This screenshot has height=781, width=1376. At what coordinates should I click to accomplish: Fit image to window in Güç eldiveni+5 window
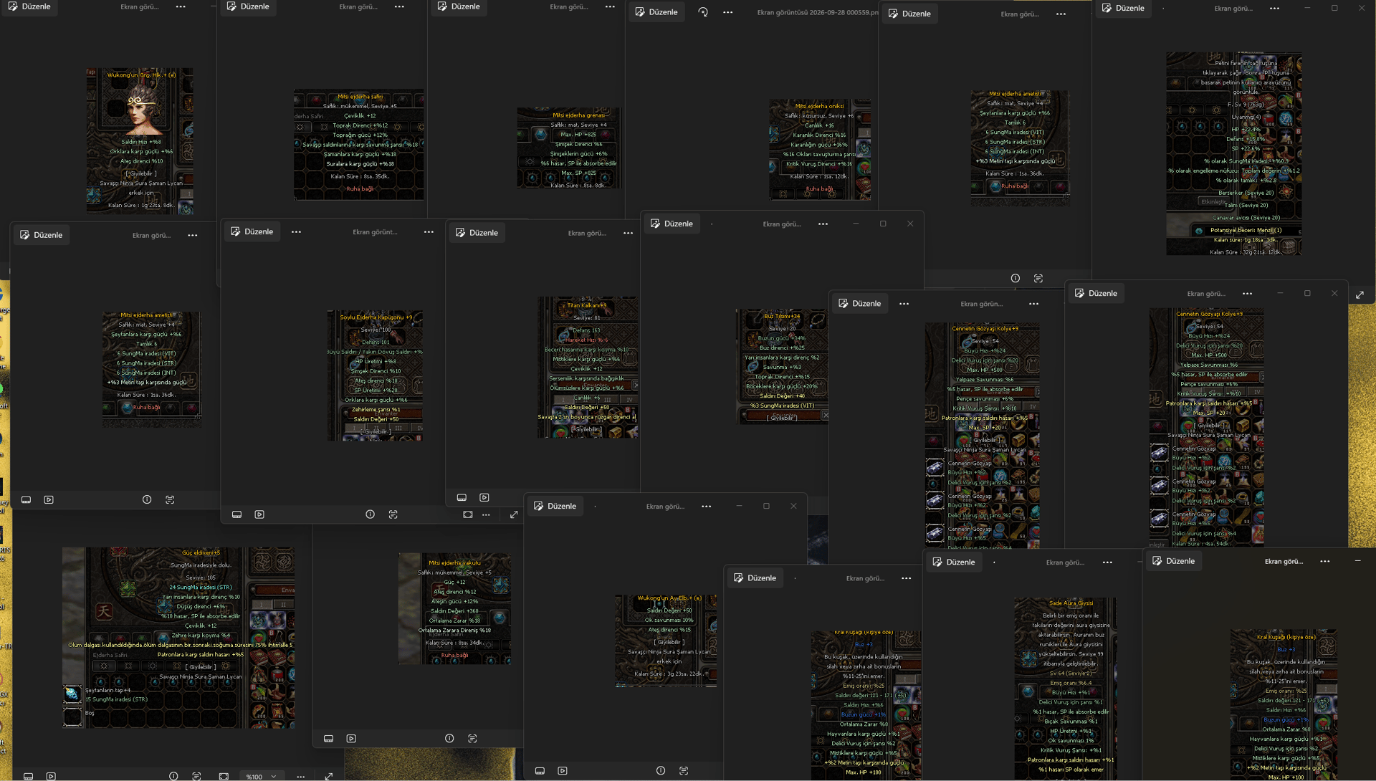coord(224,776)
